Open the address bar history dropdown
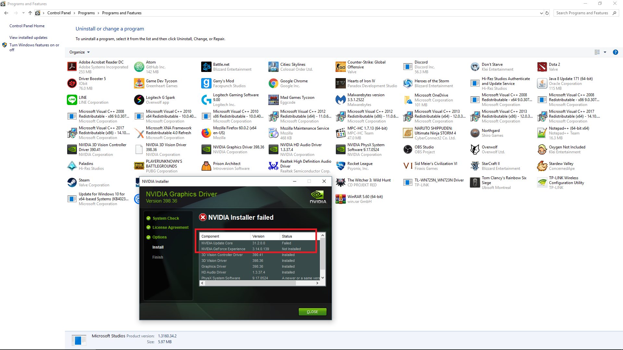Image resolution: width=623 pixels, height=350 pixels. pyautogui.click(x=541, y=13)
